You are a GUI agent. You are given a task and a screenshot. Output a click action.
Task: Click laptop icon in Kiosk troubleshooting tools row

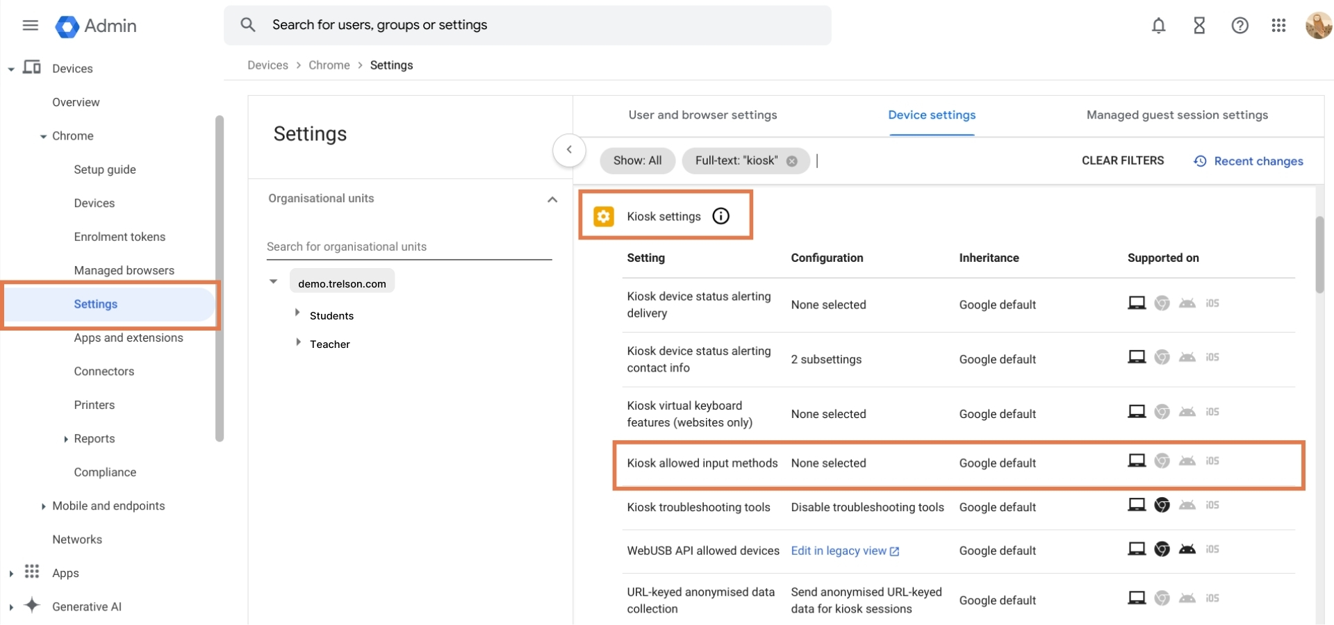1137,505
